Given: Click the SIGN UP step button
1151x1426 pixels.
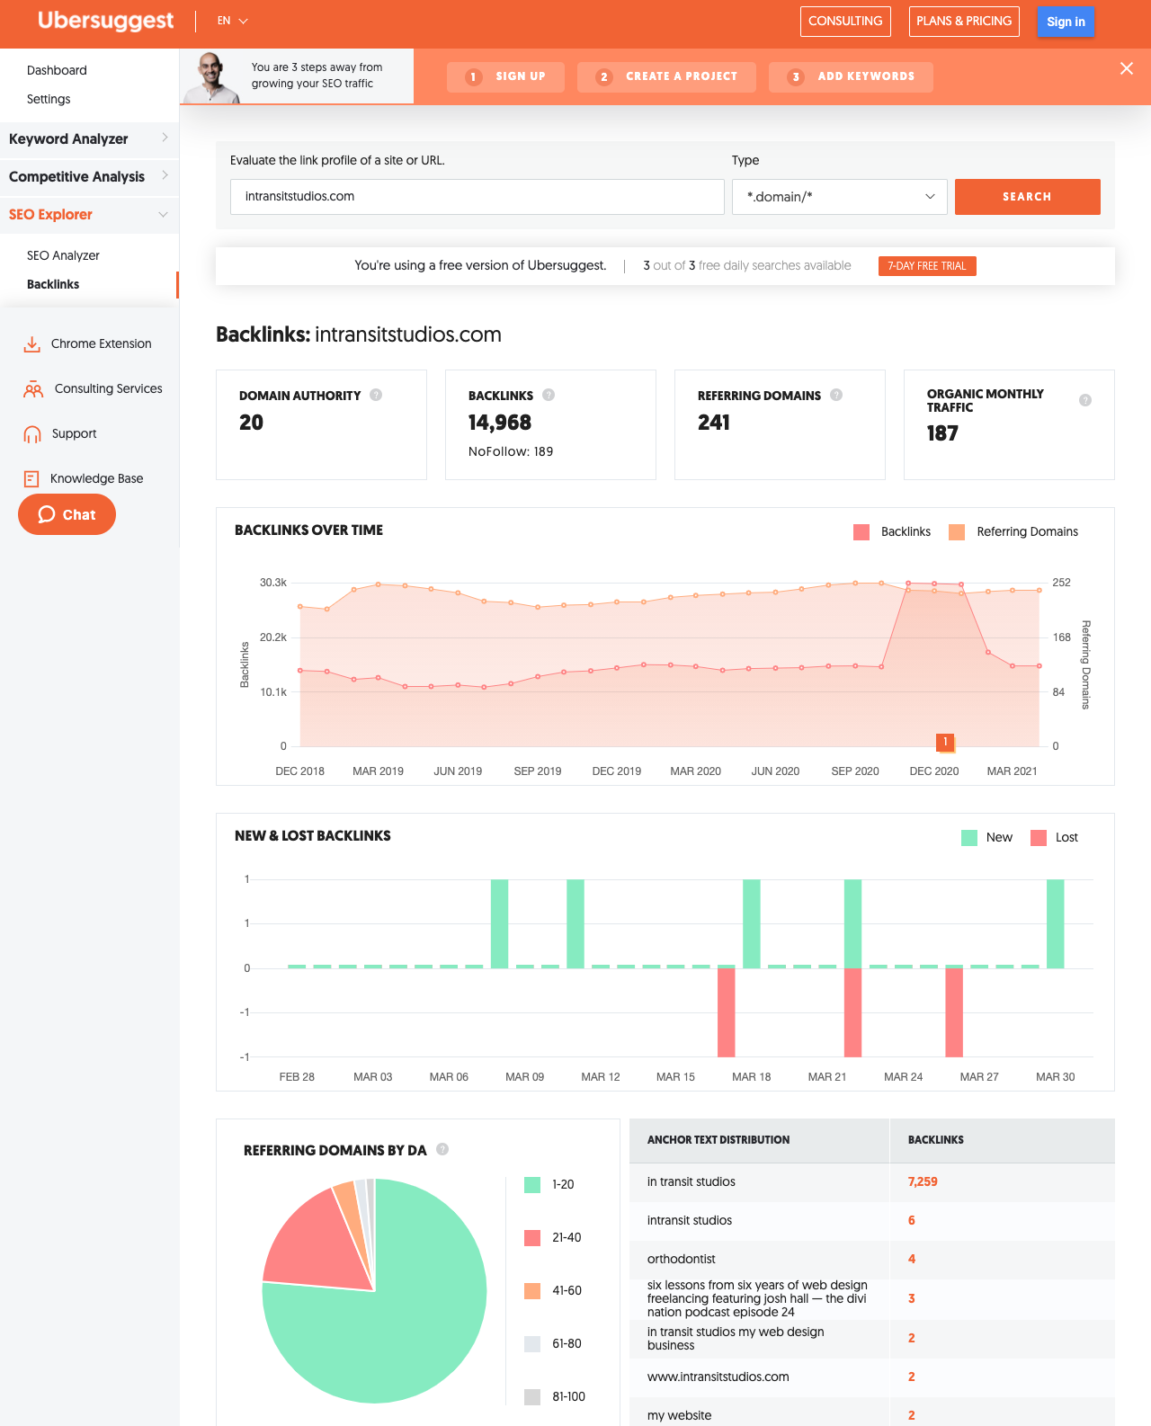Looking at the screenshot, I should [x=505, y=77].
